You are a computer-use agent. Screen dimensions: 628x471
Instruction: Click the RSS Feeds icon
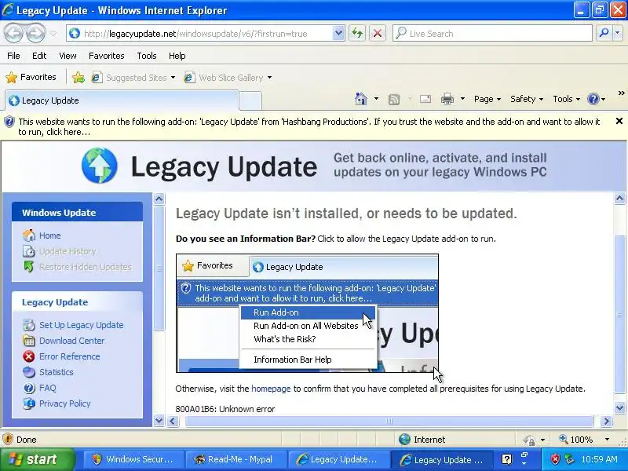394,99
